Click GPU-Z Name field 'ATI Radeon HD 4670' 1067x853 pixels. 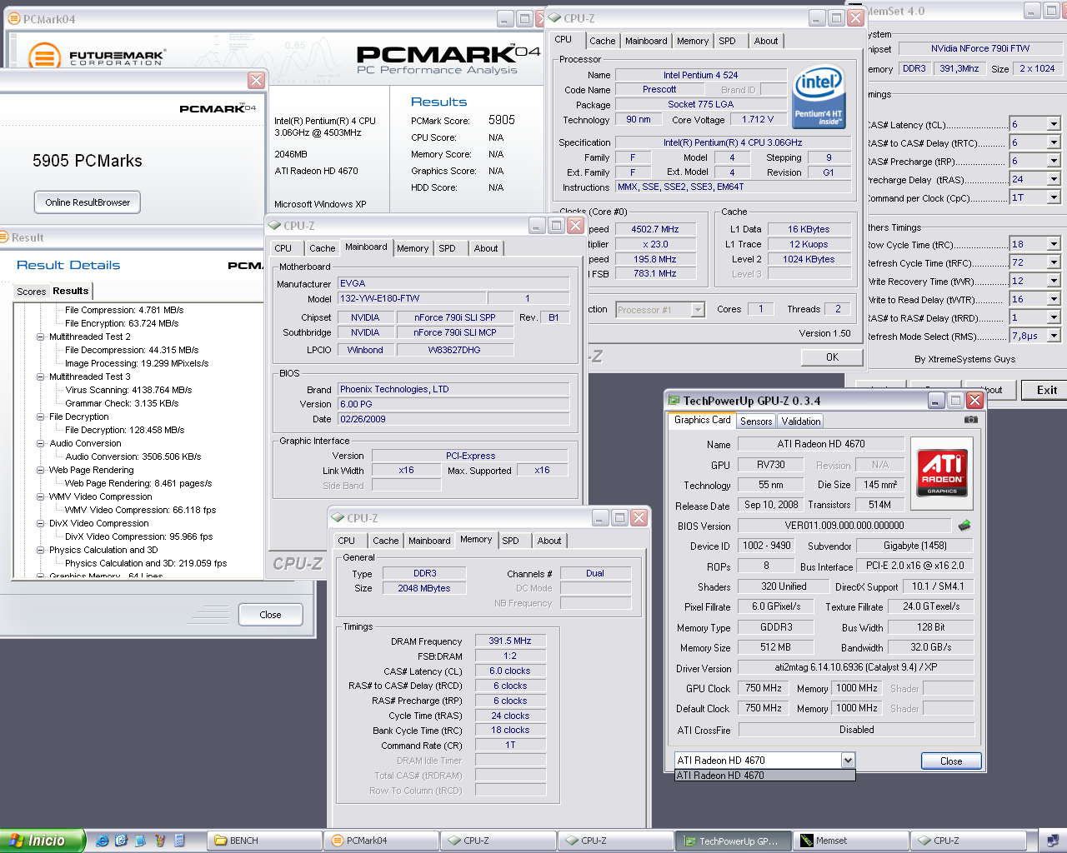[821, 444]
